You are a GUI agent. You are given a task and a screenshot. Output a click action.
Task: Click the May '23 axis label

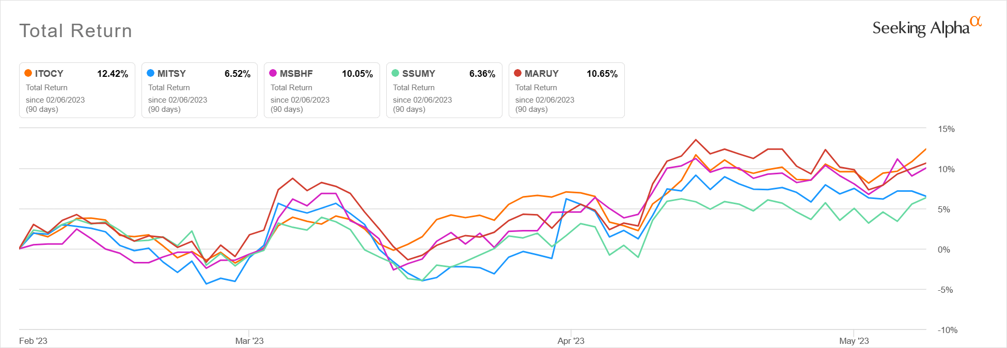(x=854, y=341)
